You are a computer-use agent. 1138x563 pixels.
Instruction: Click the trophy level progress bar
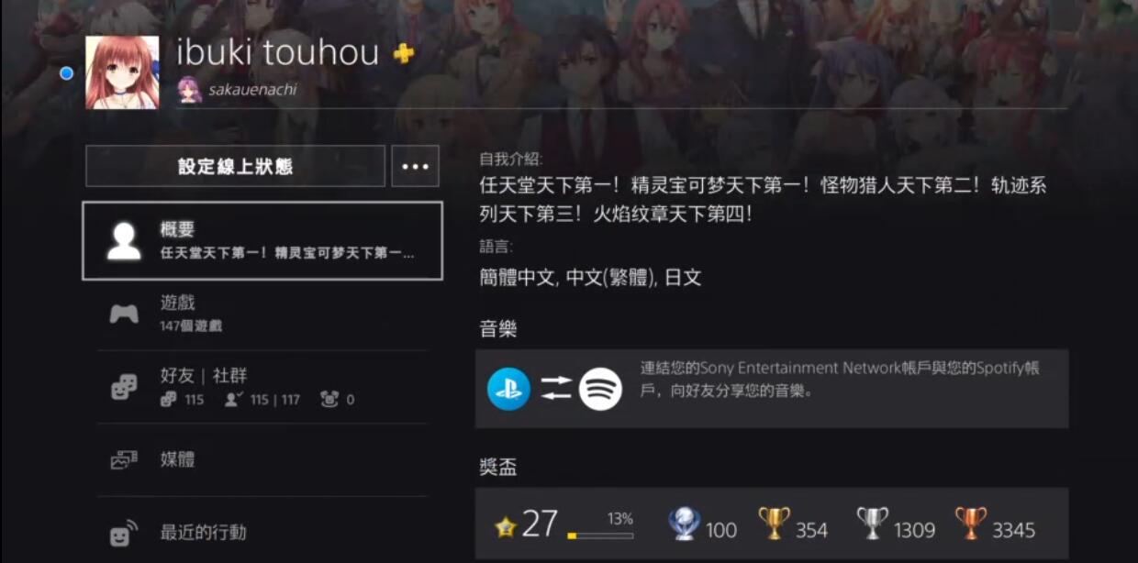point(600,535)
